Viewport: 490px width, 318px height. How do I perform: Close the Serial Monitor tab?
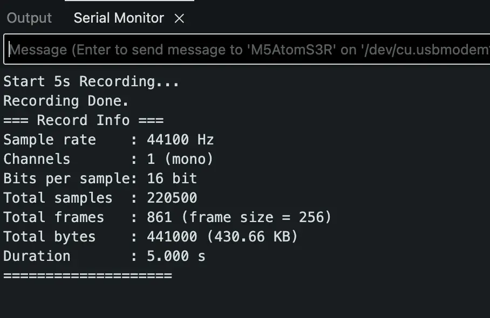tap(180, 18)
